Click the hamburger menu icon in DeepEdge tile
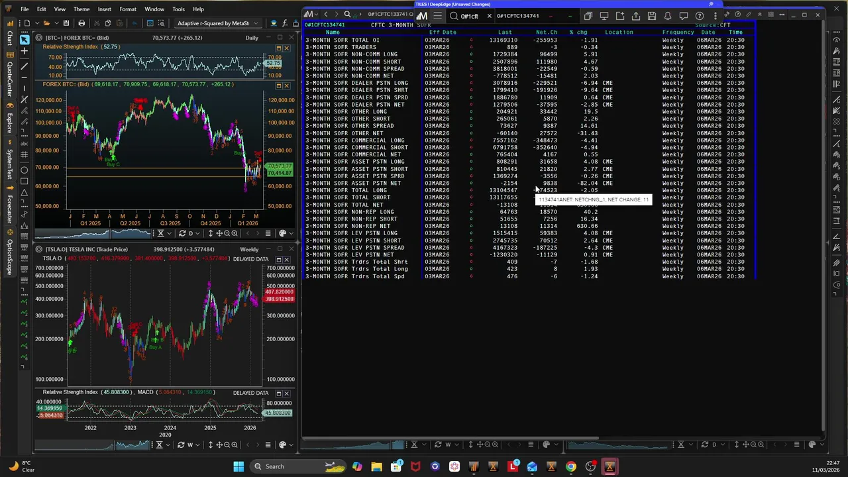848x477 pixels. (437, 15)
